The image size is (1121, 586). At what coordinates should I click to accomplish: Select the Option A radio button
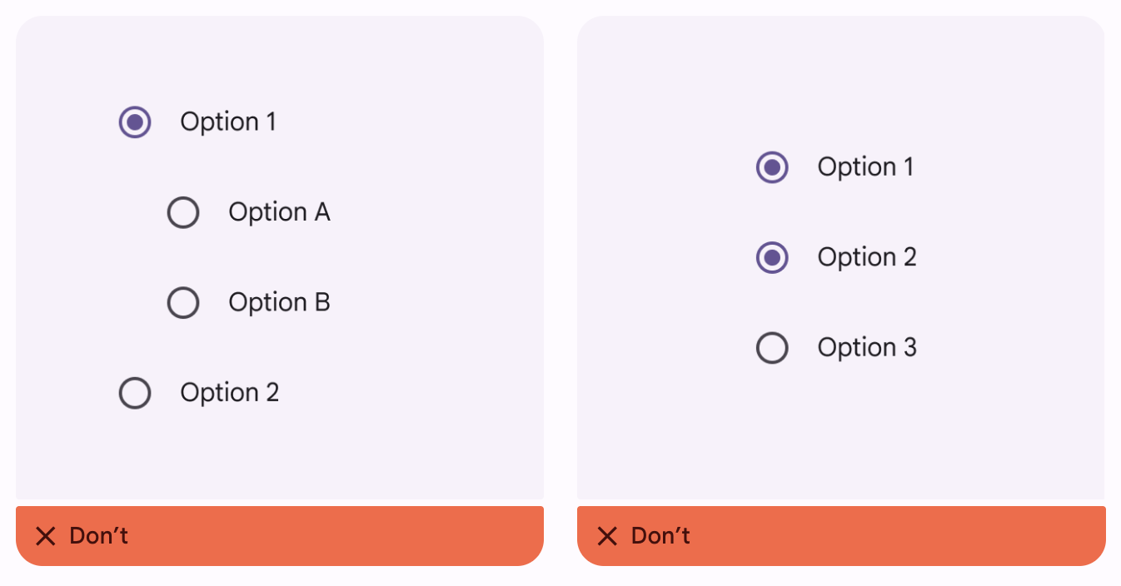[183, 212]
